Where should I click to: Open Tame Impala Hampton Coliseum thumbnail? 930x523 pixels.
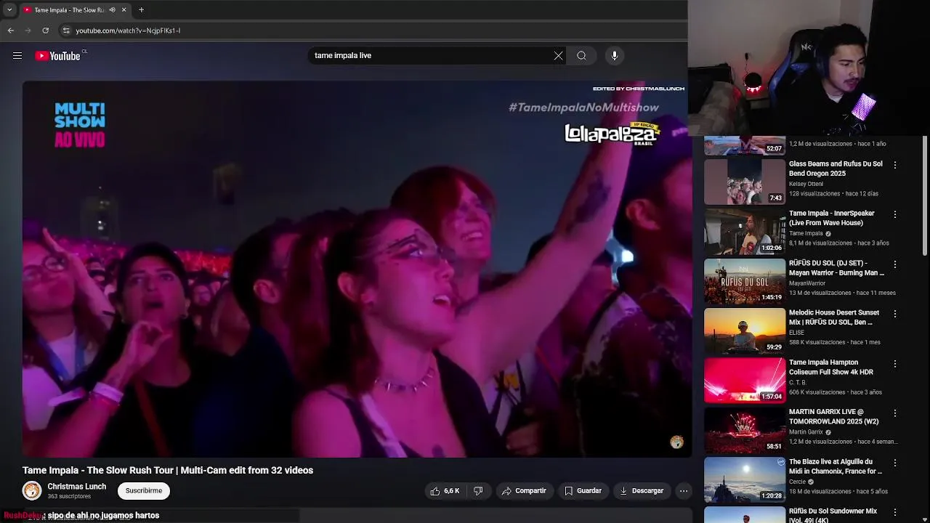click(x=745, y=380)
